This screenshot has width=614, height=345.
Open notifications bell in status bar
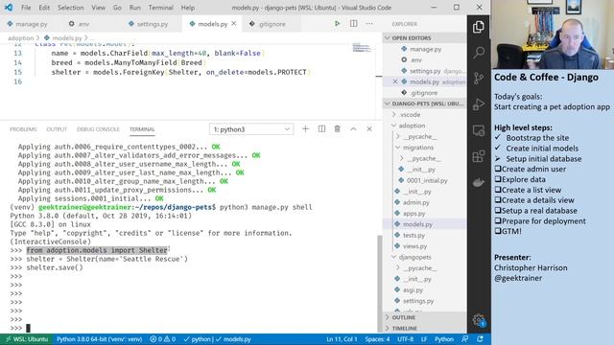tap(480, 339)
